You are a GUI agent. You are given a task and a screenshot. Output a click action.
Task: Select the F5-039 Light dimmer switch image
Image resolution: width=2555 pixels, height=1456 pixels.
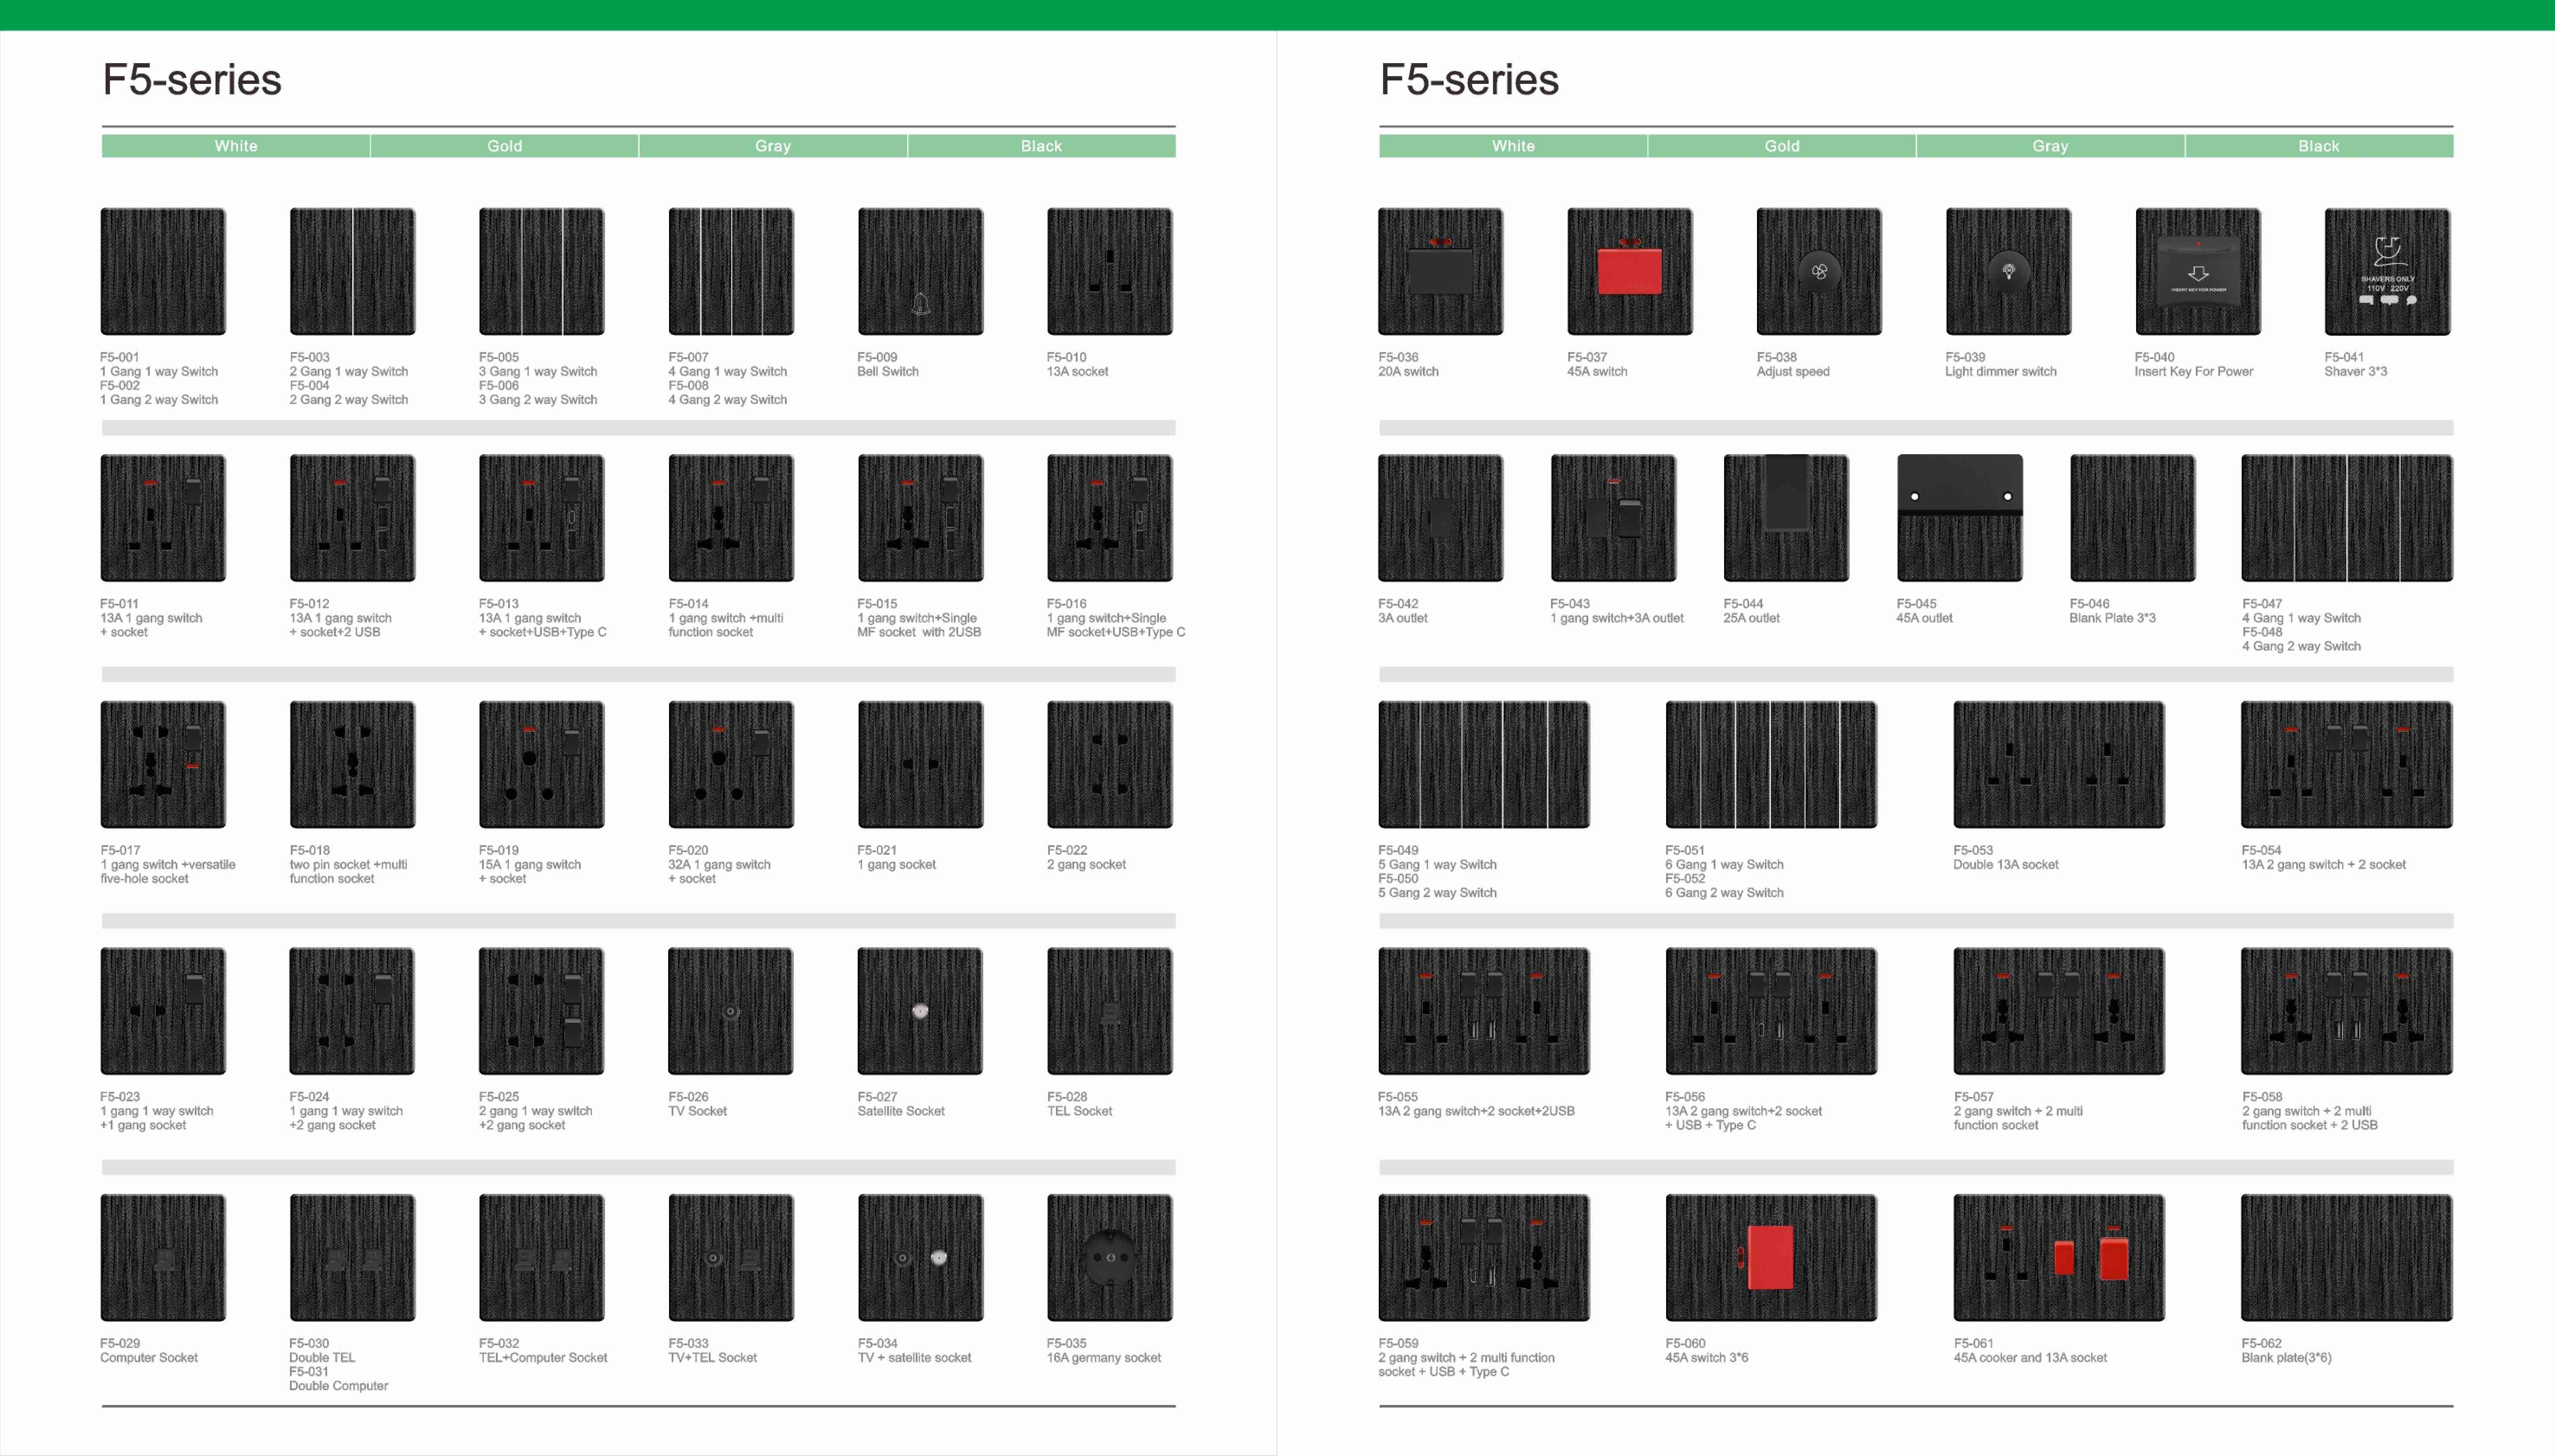(x=2008, y=271)
